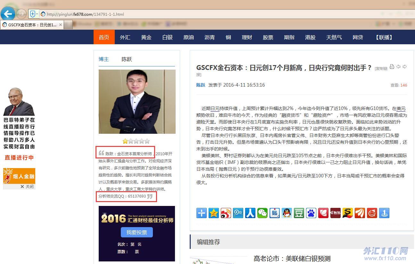Click the 分析师交流QQ：65137693 line
This screenshot has height=264, width=415.
pyautogui.click(x=122, y=196)
